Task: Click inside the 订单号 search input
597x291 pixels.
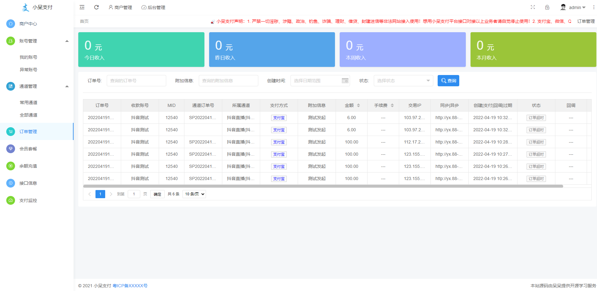Action: 136,81
